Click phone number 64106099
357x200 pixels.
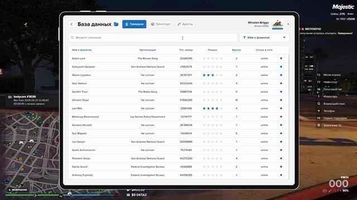(x=186, y=175)
